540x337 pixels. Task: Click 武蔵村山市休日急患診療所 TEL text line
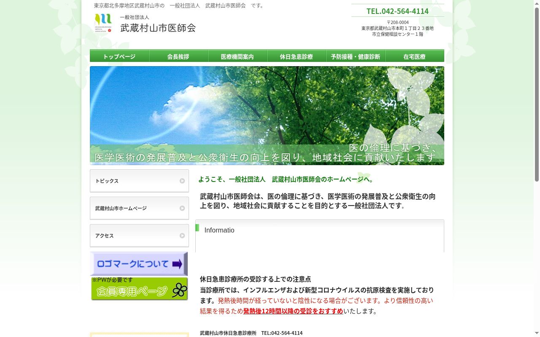pyautogui.click(x=251, y=333)
